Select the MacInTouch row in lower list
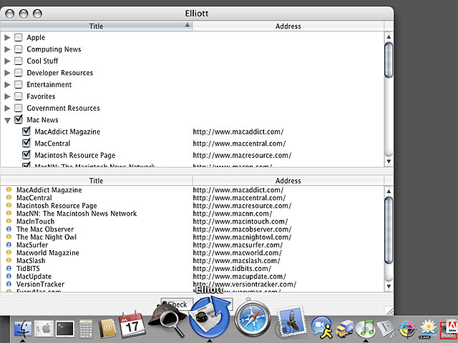The width and height of the screenshot is (458, 343). 193,222
